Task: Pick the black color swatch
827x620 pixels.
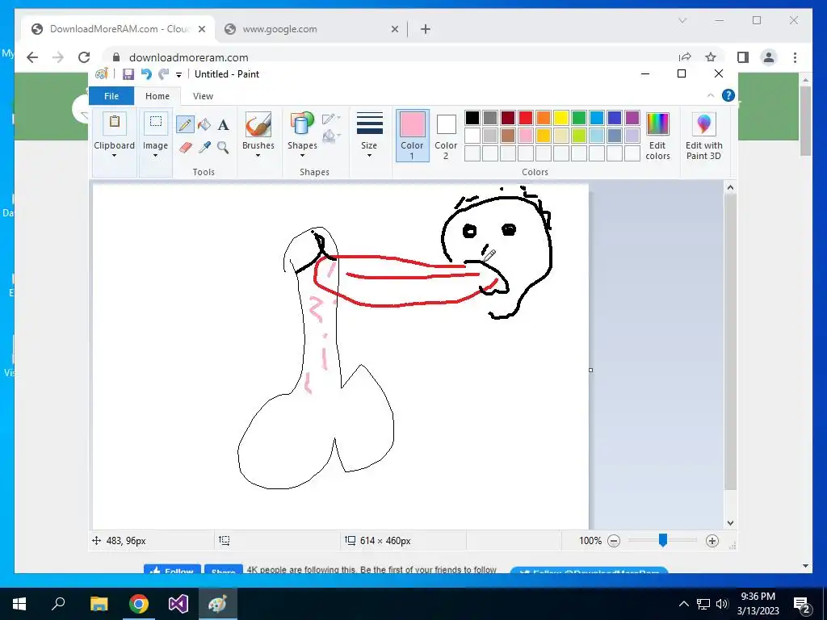Action: point(472,118)
